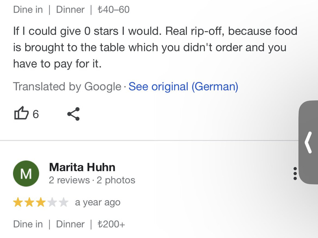Click the fourth gray star in Marita's rating
318x238 pixels.
click(52, 203)
